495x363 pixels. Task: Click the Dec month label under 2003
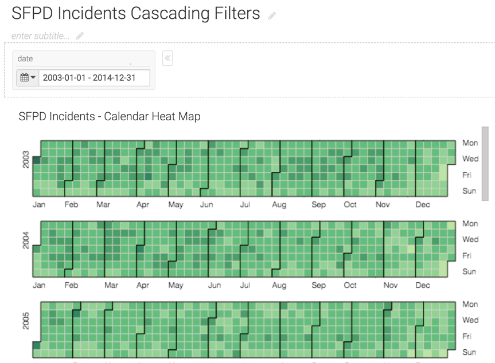(423, 204)
